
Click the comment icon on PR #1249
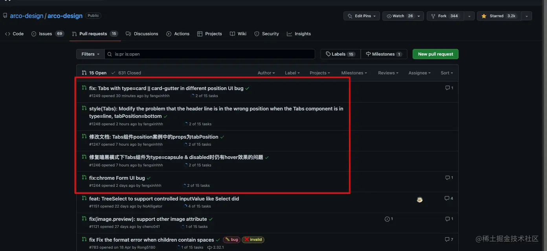click(x=449, y=88)
